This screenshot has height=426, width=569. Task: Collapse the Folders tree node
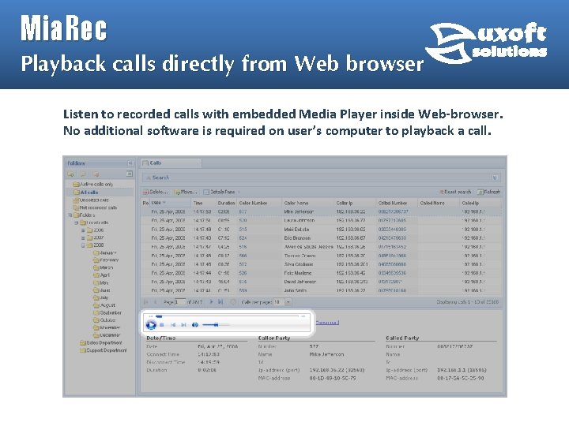point(70,215)
